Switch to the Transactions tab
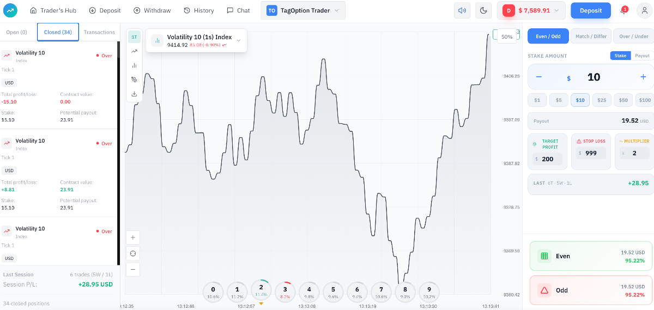 pos(99,32)
